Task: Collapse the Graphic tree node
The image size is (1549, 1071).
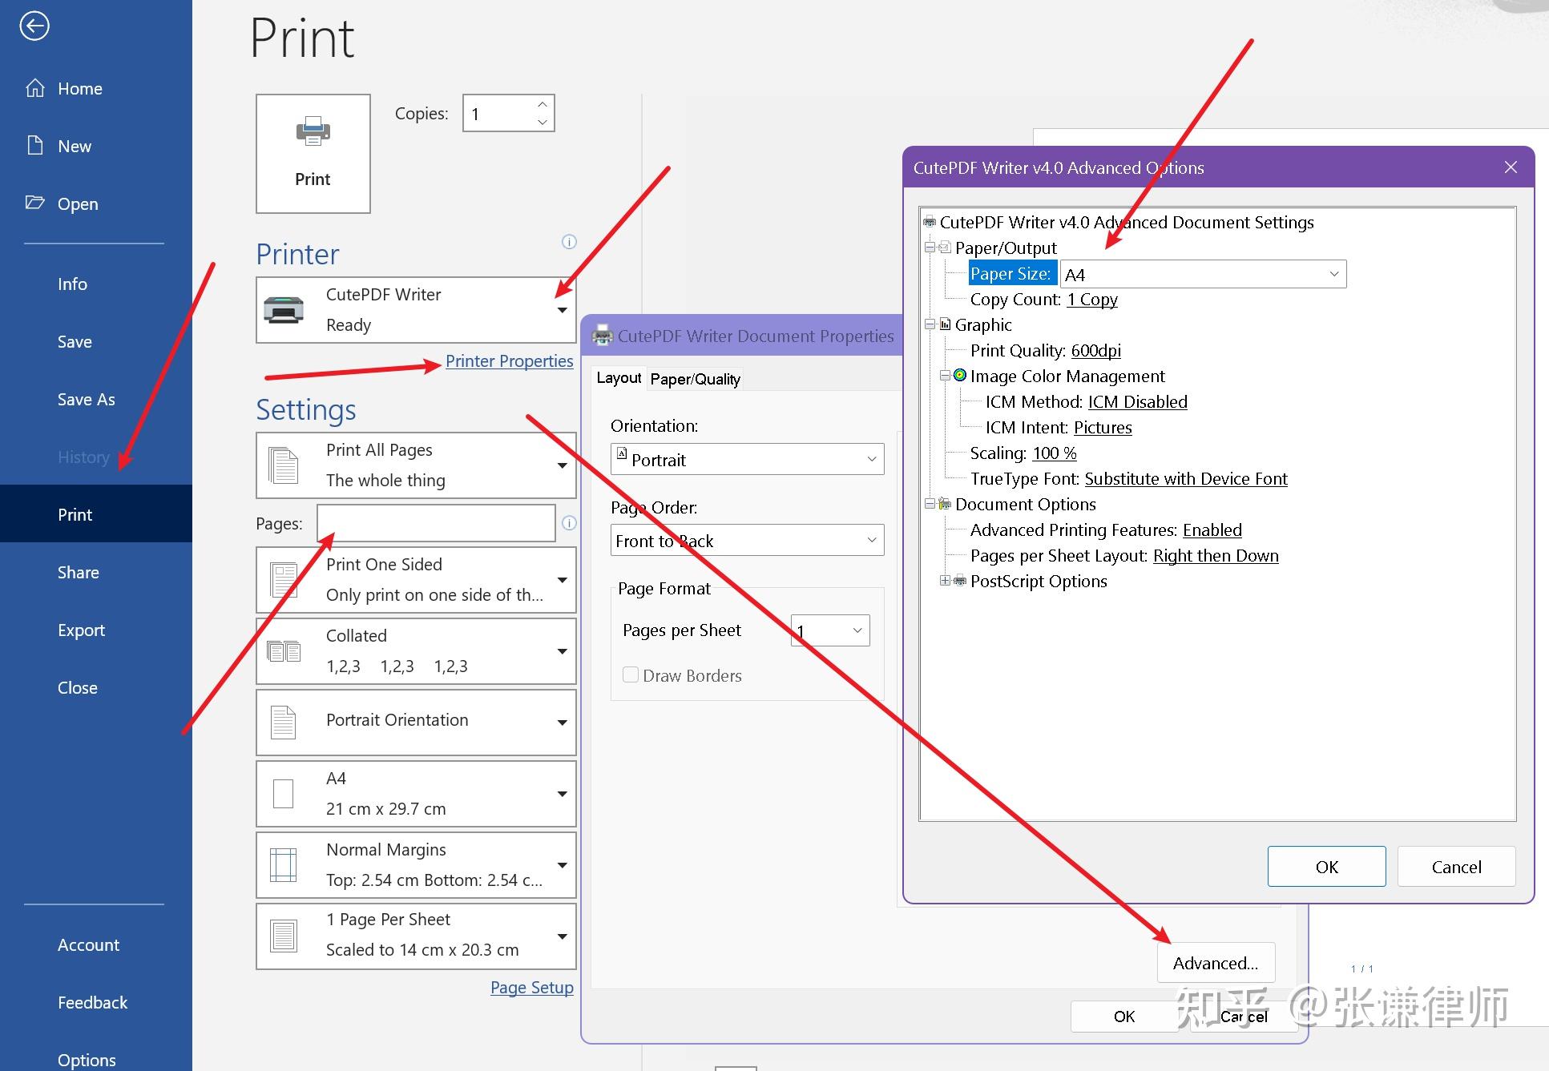Action: coord(930,324)
